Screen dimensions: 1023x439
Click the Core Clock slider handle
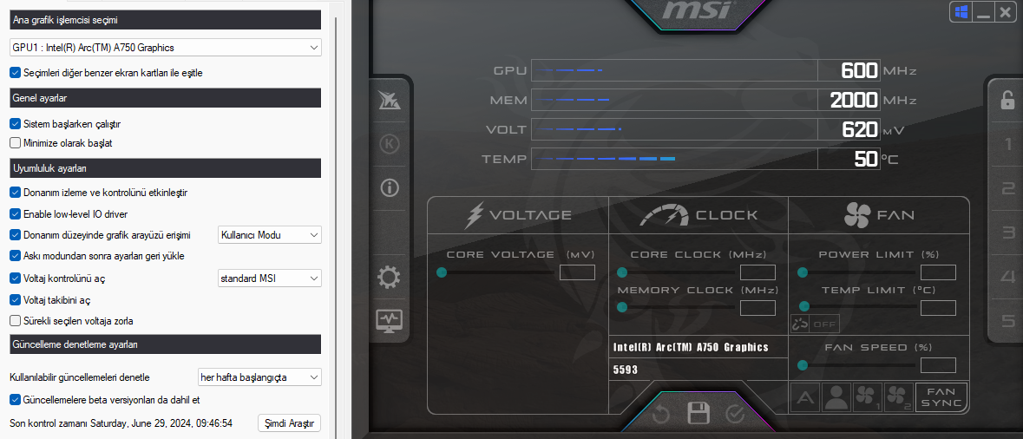[x=622, y=272]
